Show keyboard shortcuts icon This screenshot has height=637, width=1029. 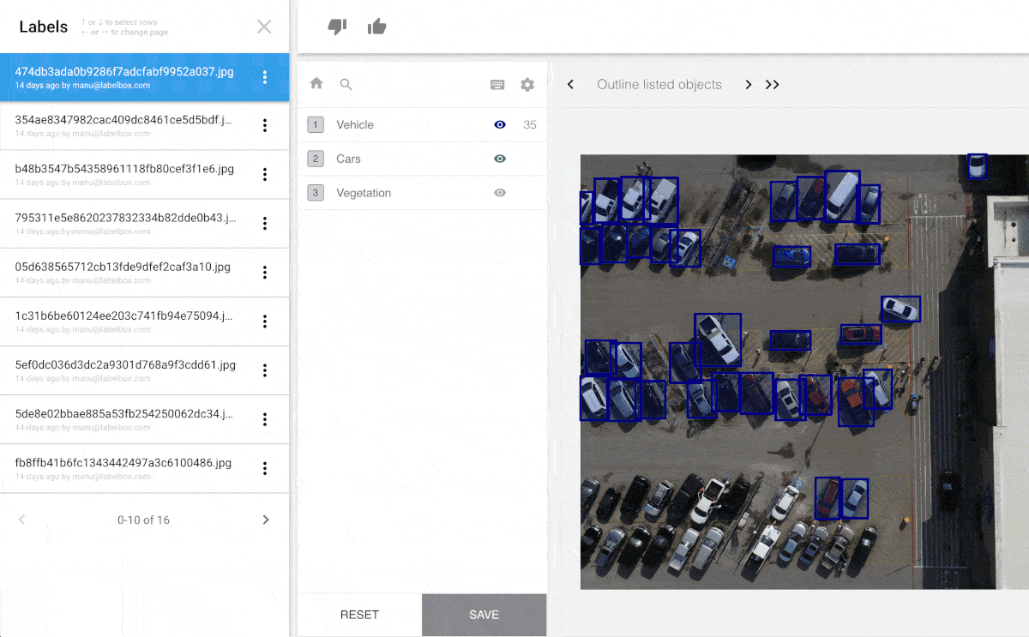[497, 84]
